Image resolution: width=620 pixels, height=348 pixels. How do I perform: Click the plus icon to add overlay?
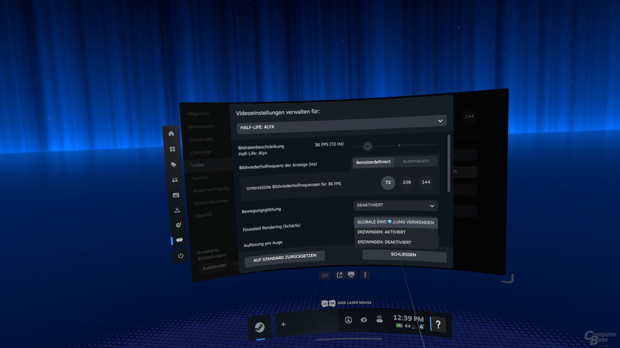click(x=283, y=324)
